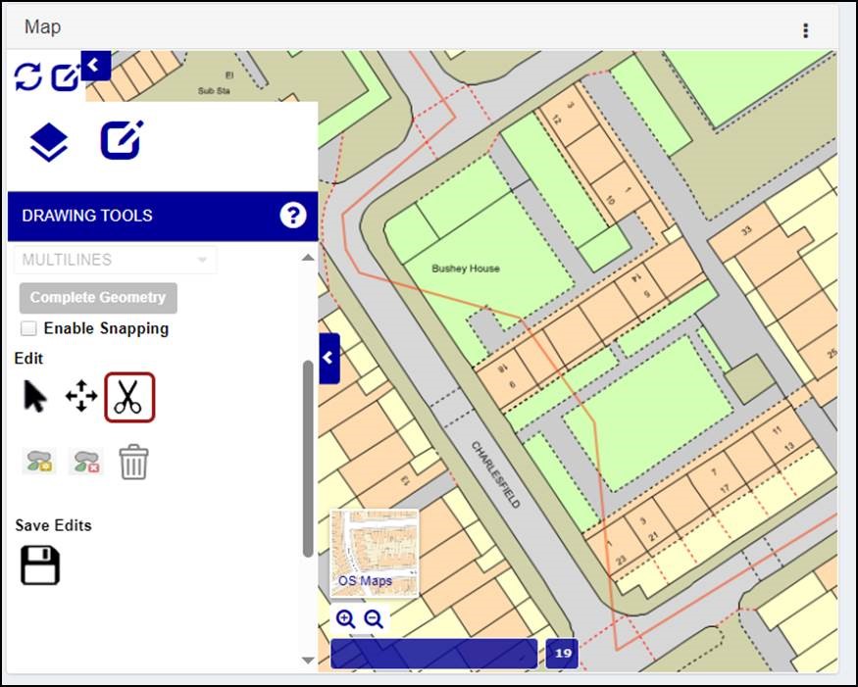Open the map layers panel icon
Screen dimensions: 858x687
point(49,142)
